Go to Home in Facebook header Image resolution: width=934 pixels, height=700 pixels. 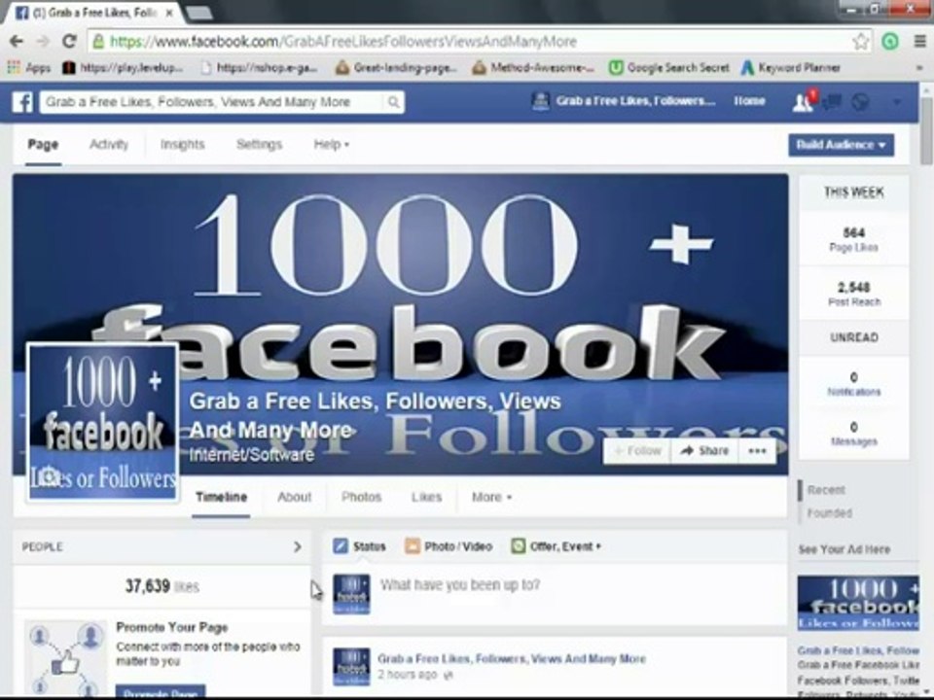click(749, 101)
